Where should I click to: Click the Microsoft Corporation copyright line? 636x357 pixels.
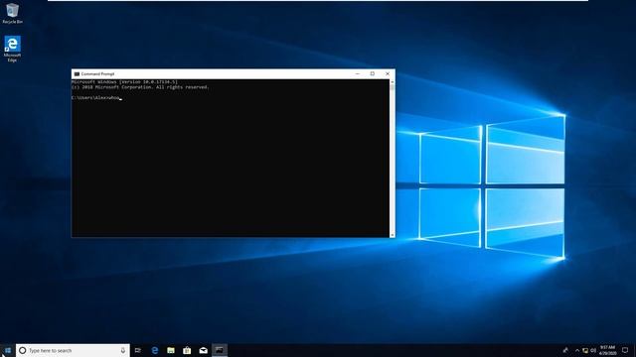pyautogui.click(x=140, y=87)
